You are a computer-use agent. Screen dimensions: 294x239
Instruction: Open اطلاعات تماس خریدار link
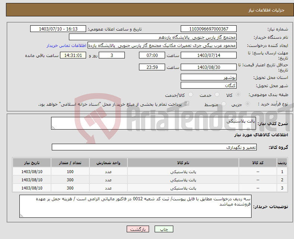66,45
